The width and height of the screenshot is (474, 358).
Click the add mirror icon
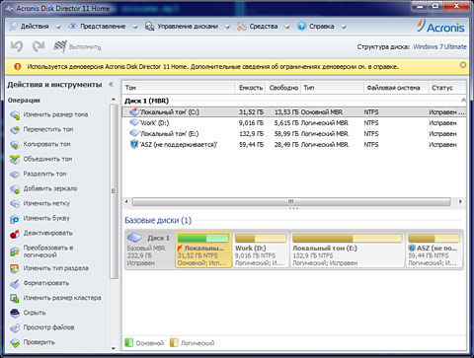pos(15,189)
